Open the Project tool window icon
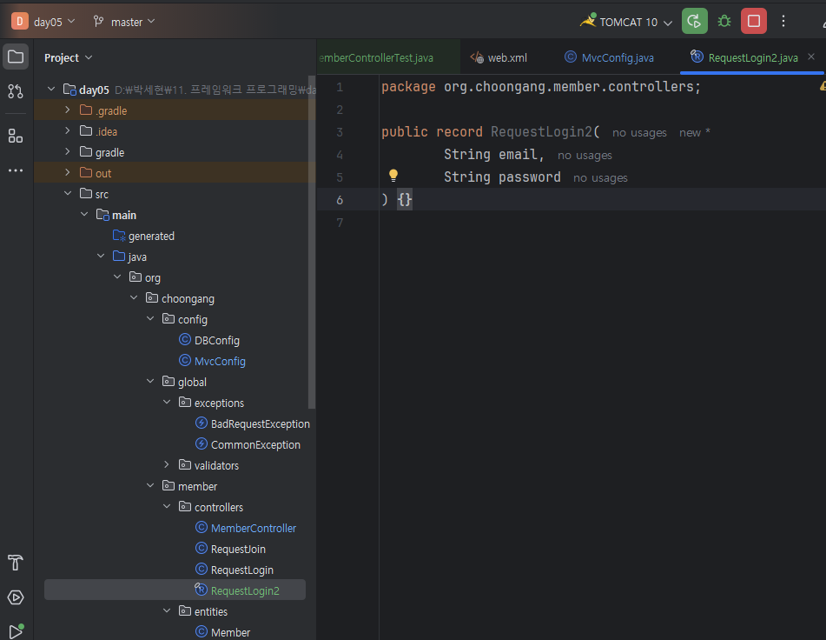Image resolution: width=826 pixels, height=640 pixels. pos(16,57)
